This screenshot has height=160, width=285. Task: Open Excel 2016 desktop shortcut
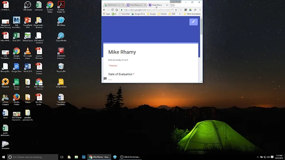[x=17, y=37]
